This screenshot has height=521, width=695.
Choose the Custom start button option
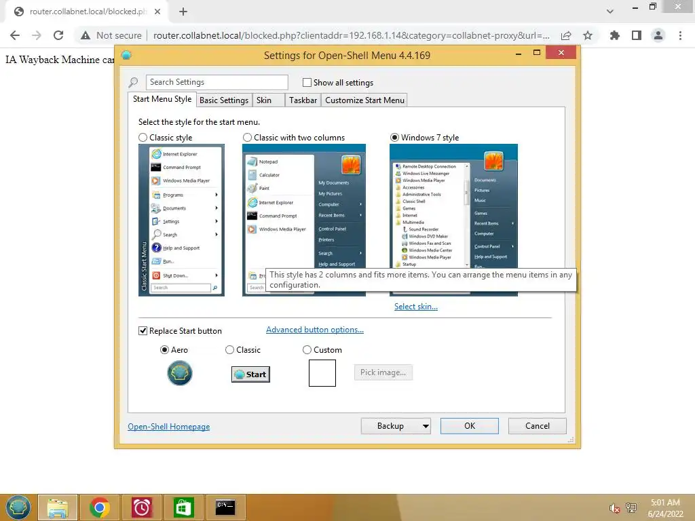click(307, 350)
